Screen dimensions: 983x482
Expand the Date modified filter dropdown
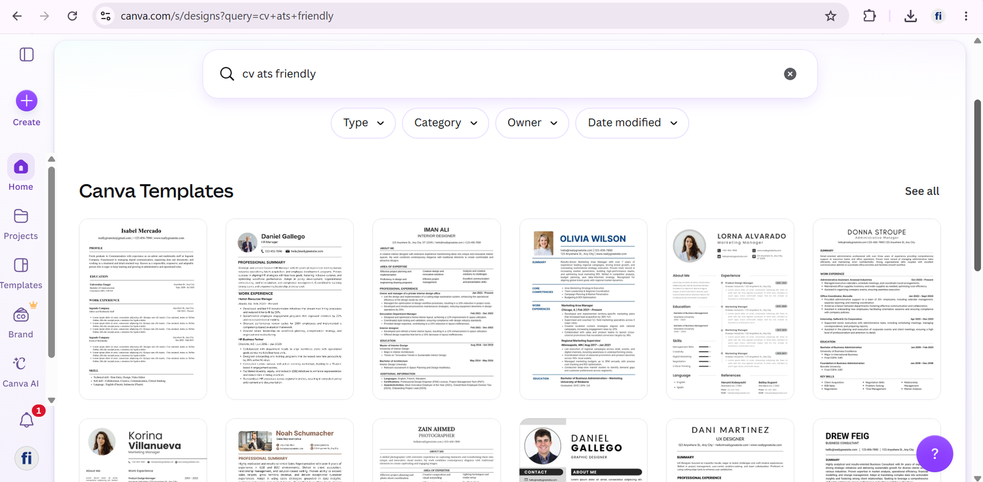[632, 123]
